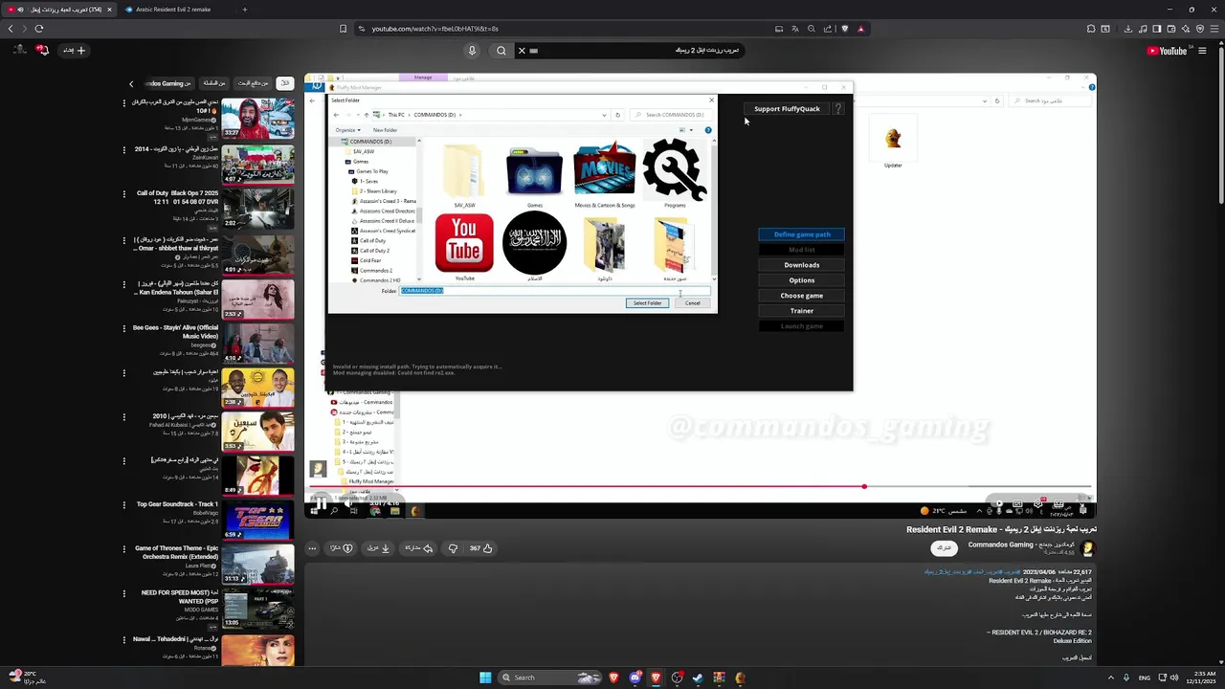Image resolution: width=1225 pixels, height=689 pixels.
Task: Open the Windows Start menu
Action: [x=485, y=678]
